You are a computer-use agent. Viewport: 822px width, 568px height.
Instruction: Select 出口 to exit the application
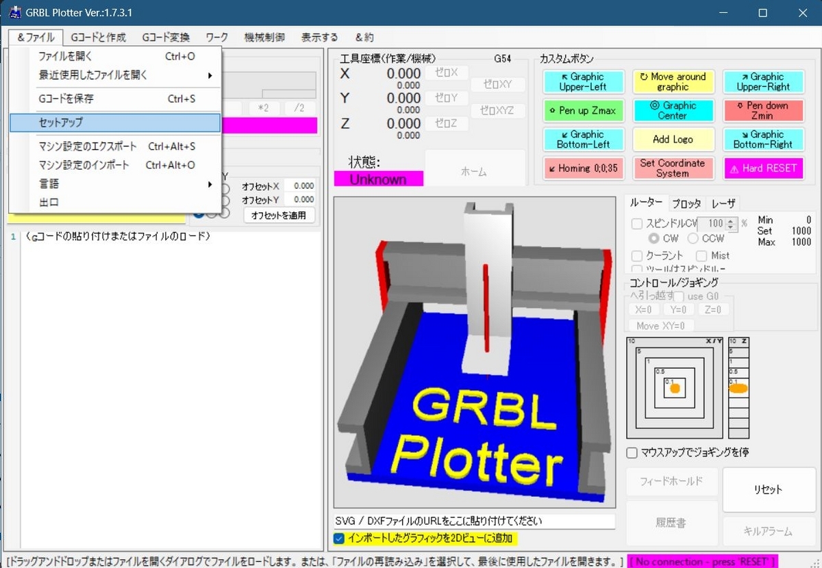coord(115,203)
